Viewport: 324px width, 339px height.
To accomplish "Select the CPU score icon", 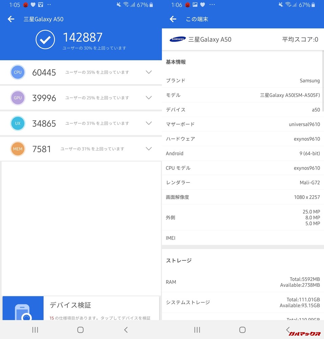I will click(18, 72).
